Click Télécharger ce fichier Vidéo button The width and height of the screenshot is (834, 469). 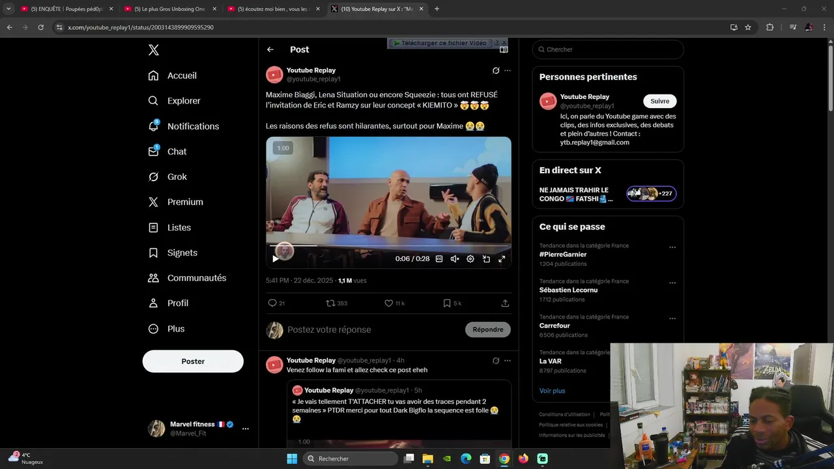tap(440, 43)
